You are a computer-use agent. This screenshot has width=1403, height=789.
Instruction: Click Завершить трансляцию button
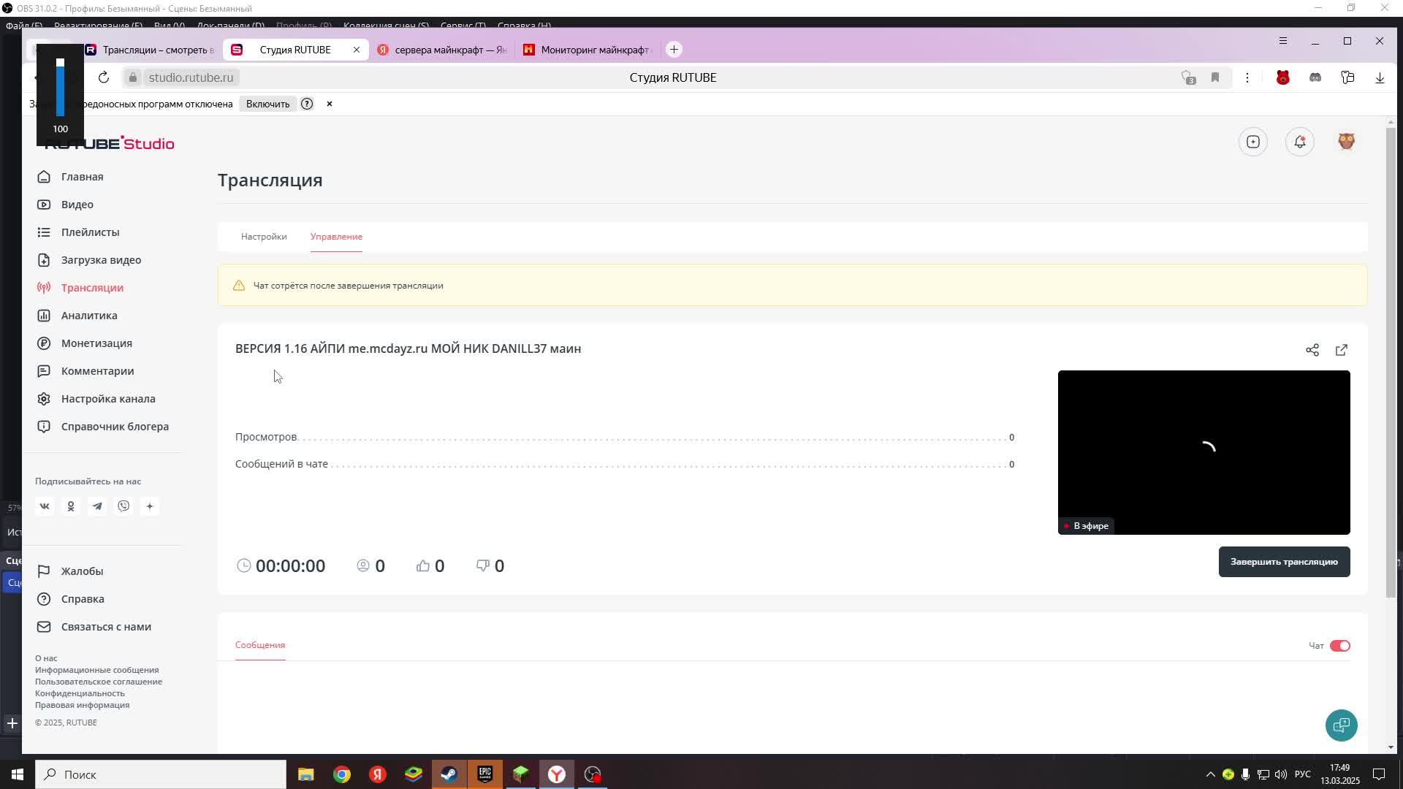tap(1284, 562)
